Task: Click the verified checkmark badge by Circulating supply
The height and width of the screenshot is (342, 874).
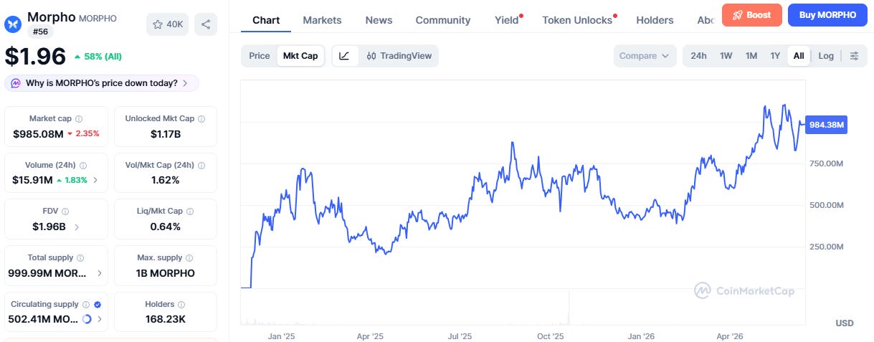Action: click(98, 305)
